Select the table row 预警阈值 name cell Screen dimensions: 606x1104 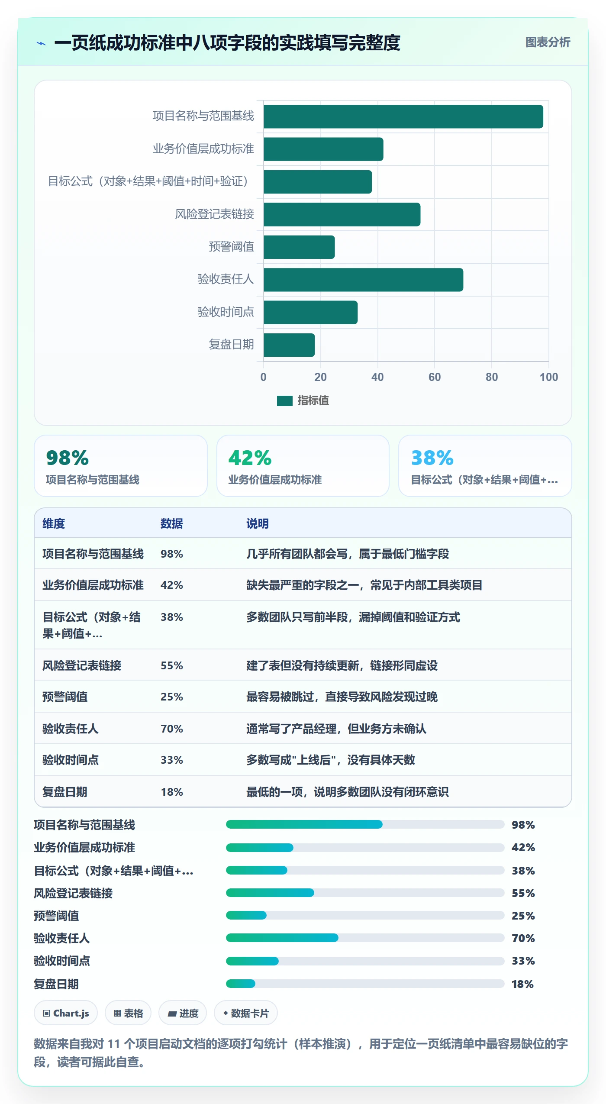[x=65, y=697]
